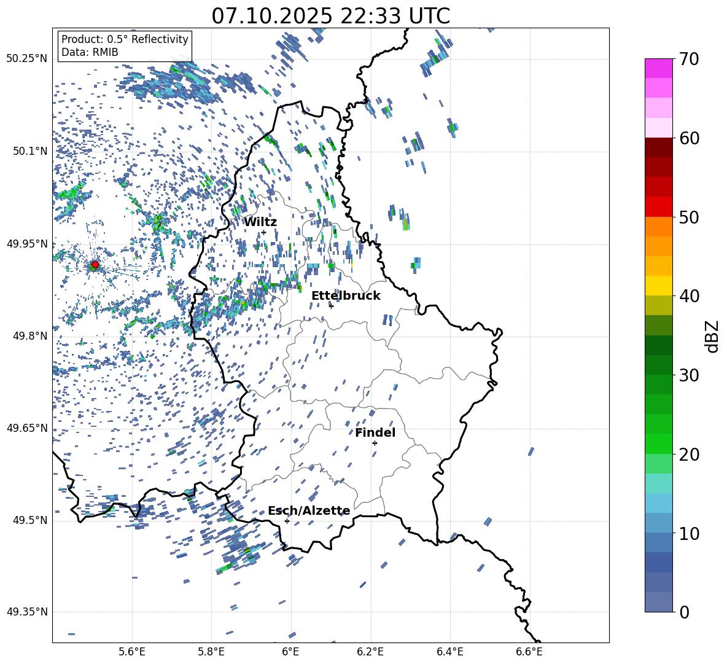Click the 49.95°N latitude label
Image resolution: width=727 pixels, height=664 pixels.
pos(27,243)
